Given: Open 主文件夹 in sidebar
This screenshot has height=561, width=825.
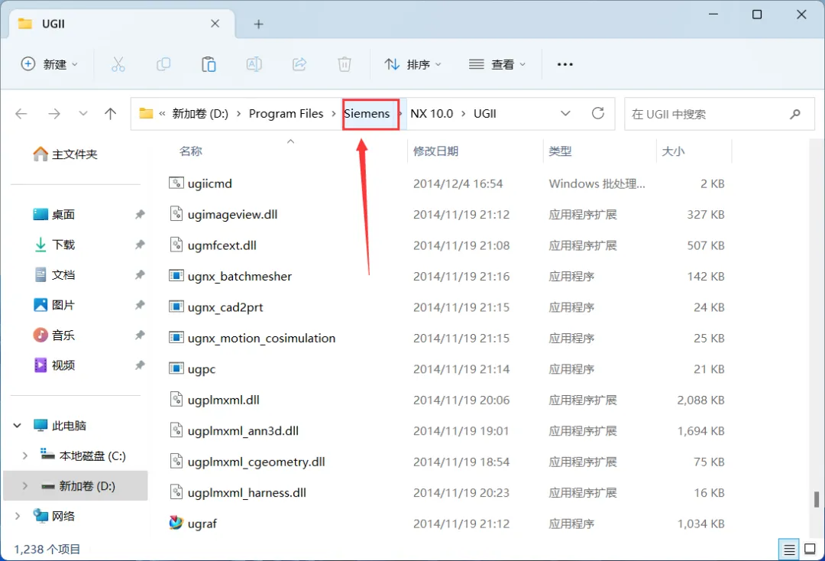Looking at the screenshot, I should pyautogui.click(x=66, y=154).
